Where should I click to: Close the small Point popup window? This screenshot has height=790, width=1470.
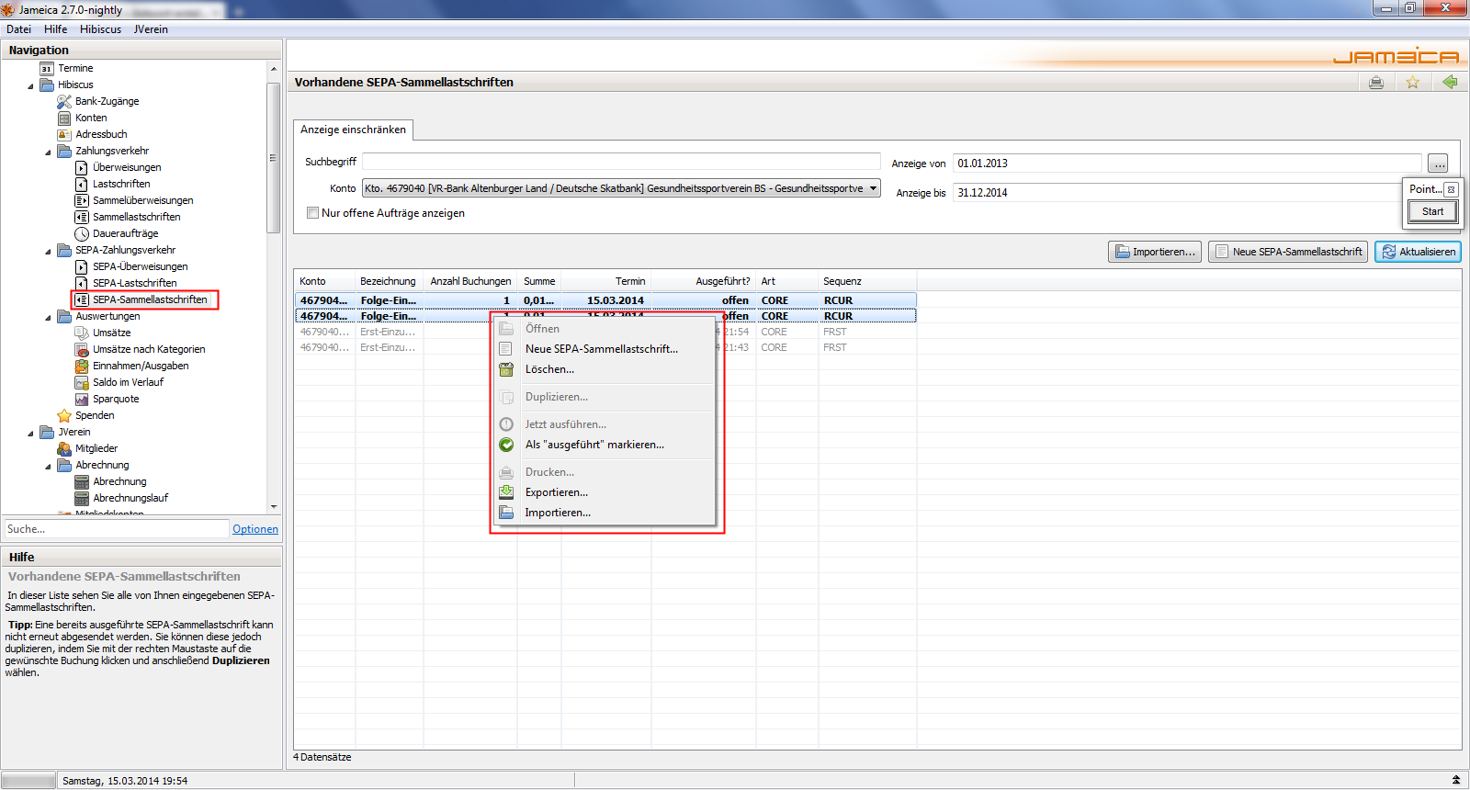tap(1451, 189)
